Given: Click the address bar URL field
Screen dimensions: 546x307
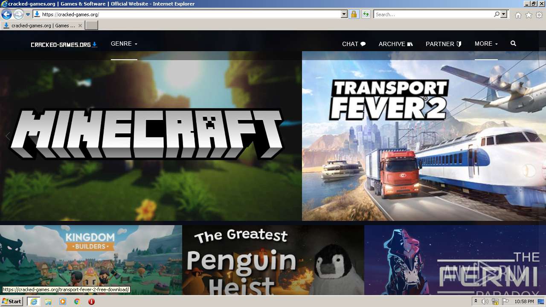Looking at the screenshot, I should point(191,14).
